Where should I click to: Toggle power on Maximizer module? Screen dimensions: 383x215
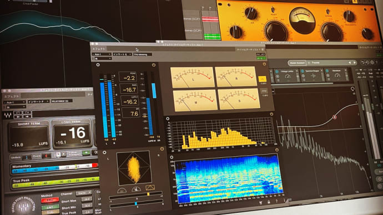327,71
